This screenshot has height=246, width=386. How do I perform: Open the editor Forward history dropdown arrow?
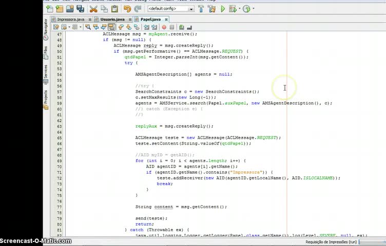[80, 27]
